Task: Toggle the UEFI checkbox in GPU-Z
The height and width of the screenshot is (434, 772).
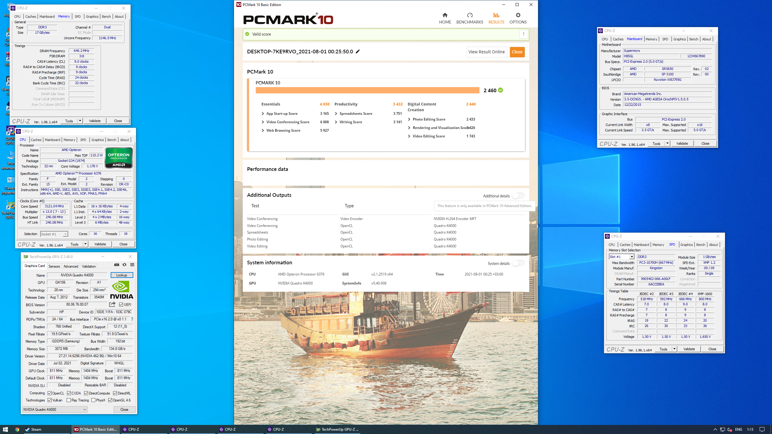Action: coord(121,304)
